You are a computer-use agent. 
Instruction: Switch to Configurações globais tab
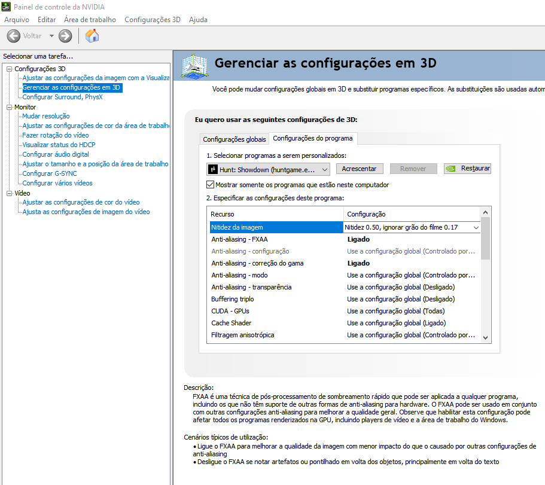235,139
